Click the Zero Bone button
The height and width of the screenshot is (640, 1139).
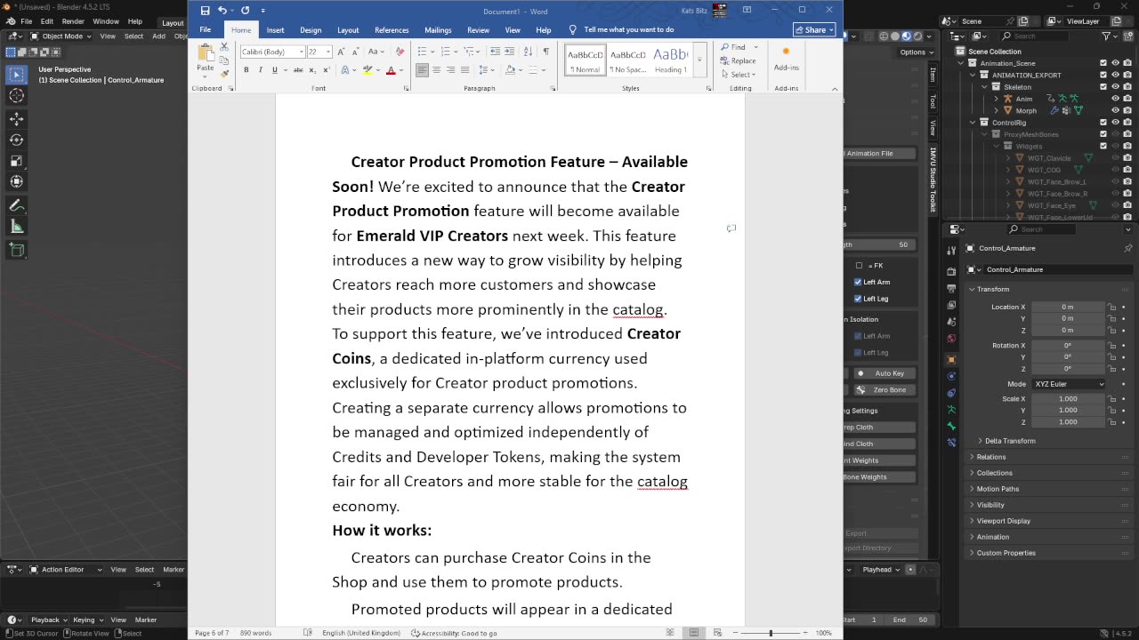(883, 390)
